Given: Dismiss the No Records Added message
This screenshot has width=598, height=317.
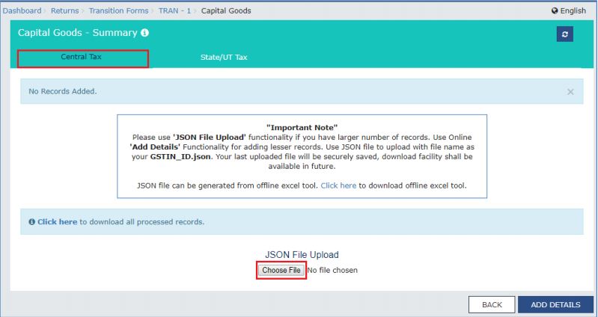Looking at the screenshot, I should click(570, 92).
